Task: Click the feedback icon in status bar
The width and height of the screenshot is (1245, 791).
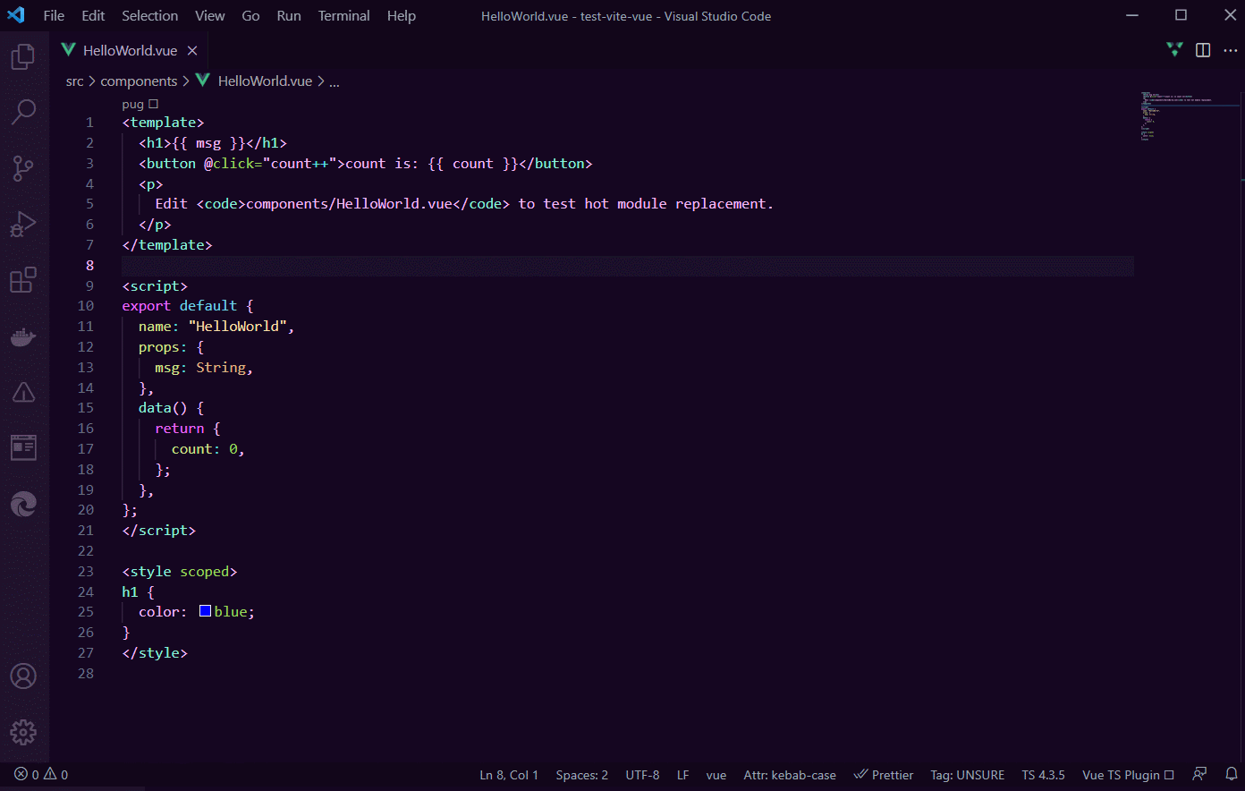Action: [x=1199, y=774]
